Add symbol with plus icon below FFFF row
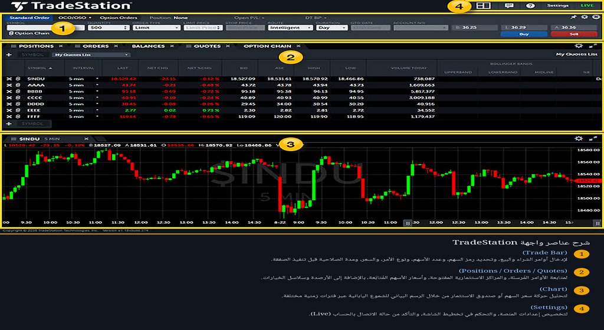The width and height of the screenshot is (604, 330). pyautogui.click(x=9, y=124)
